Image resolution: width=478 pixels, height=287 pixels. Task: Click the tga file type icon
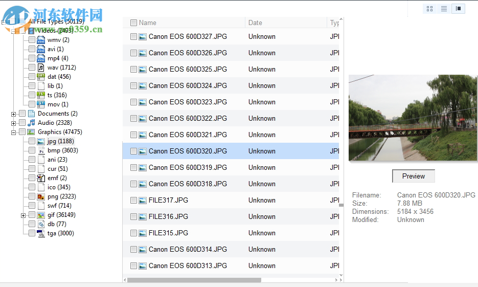click(x=41, y=233)
